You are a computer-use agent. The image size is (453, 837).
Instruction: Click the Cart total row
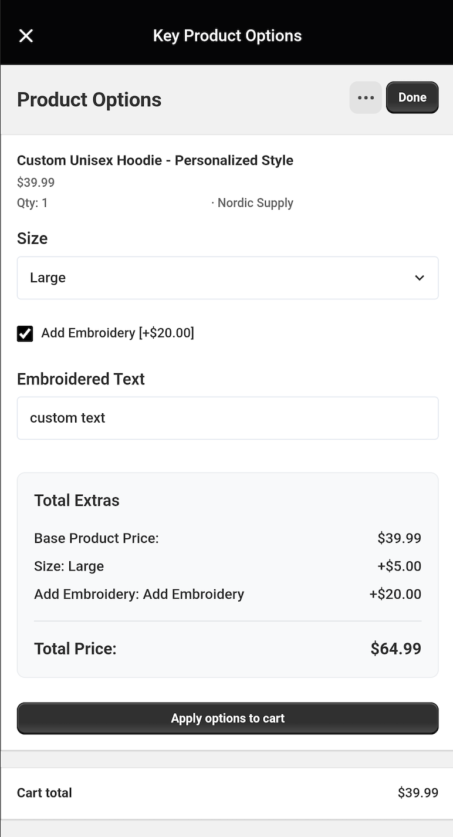pyautogui.click(x=228, y=792)
